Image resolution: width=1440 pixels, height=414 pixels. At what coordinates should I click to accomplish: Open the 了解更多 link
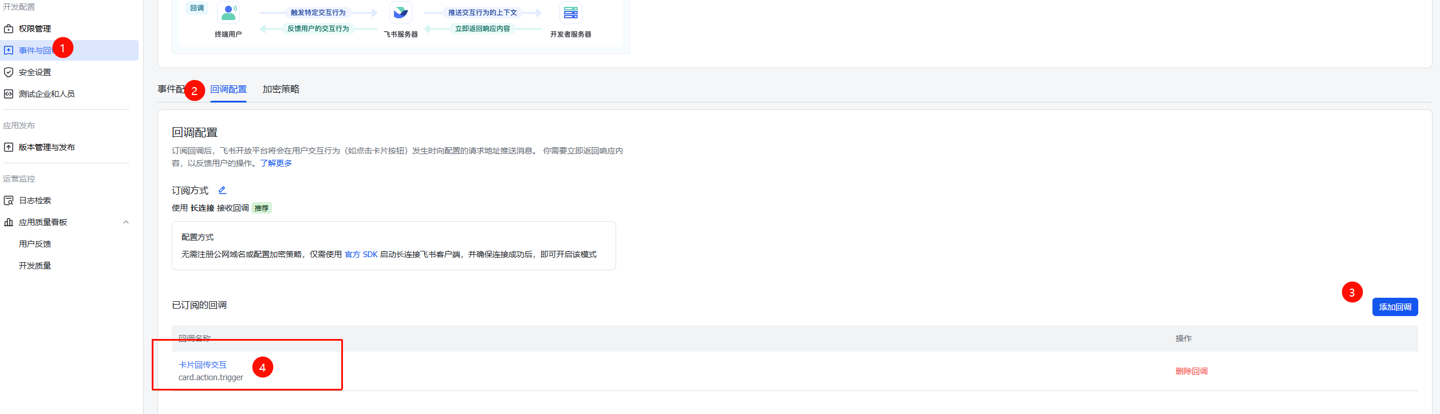click(x=276, y=163)
